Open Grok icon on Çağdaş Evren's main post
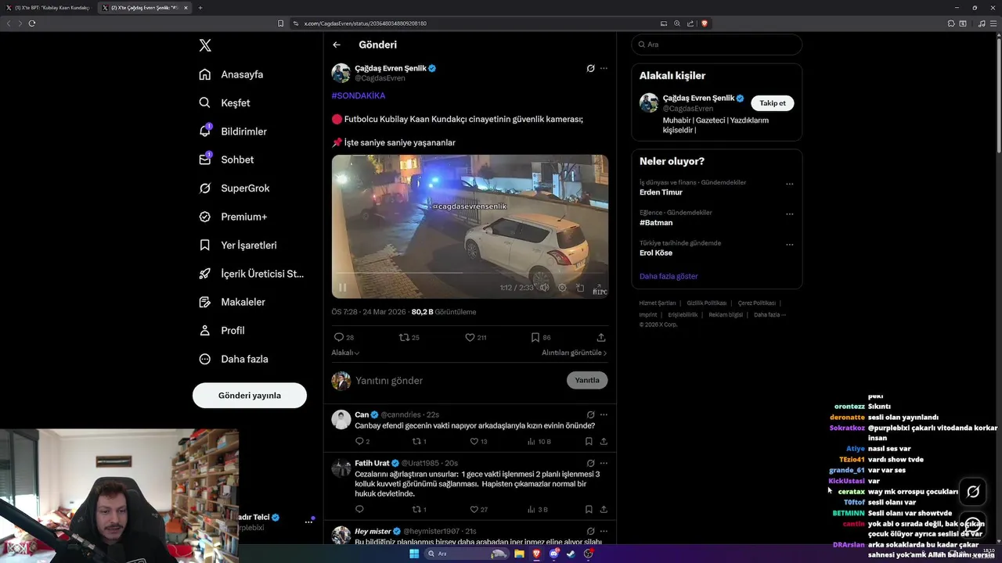Image resolution: width=1002 pixels, height=563 pixels. [590, 68]
